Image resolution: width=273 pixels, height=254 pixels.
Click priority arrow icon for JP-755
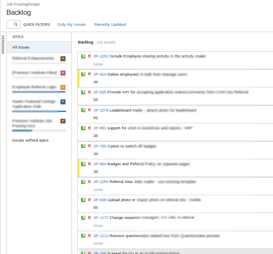click(89, 146)
